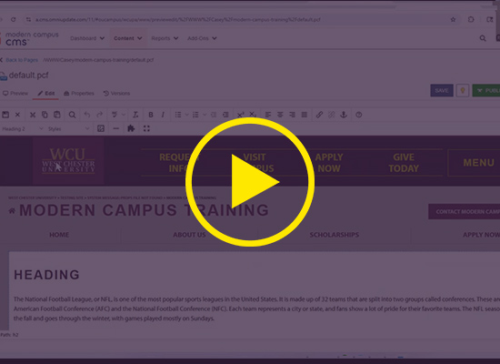The height and width of the screenshot is (364, 500).
Task: Open the Reports menu
Action: [165, 38]
